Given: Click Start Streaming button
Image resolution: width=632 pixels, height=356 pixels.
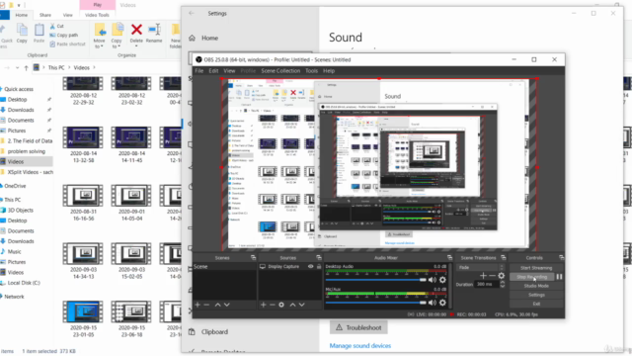Looking at the screenshot, I should point(536,268).
